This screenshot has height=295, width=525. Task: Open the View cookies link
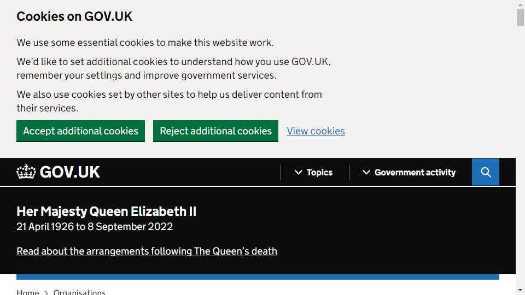pyautogui.click(x=316, y=131)
